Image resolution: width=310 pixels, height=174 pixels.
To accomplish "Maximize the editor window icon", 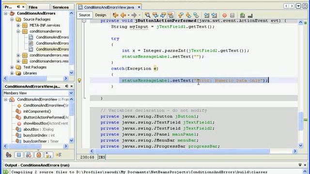I will point(305,6).
